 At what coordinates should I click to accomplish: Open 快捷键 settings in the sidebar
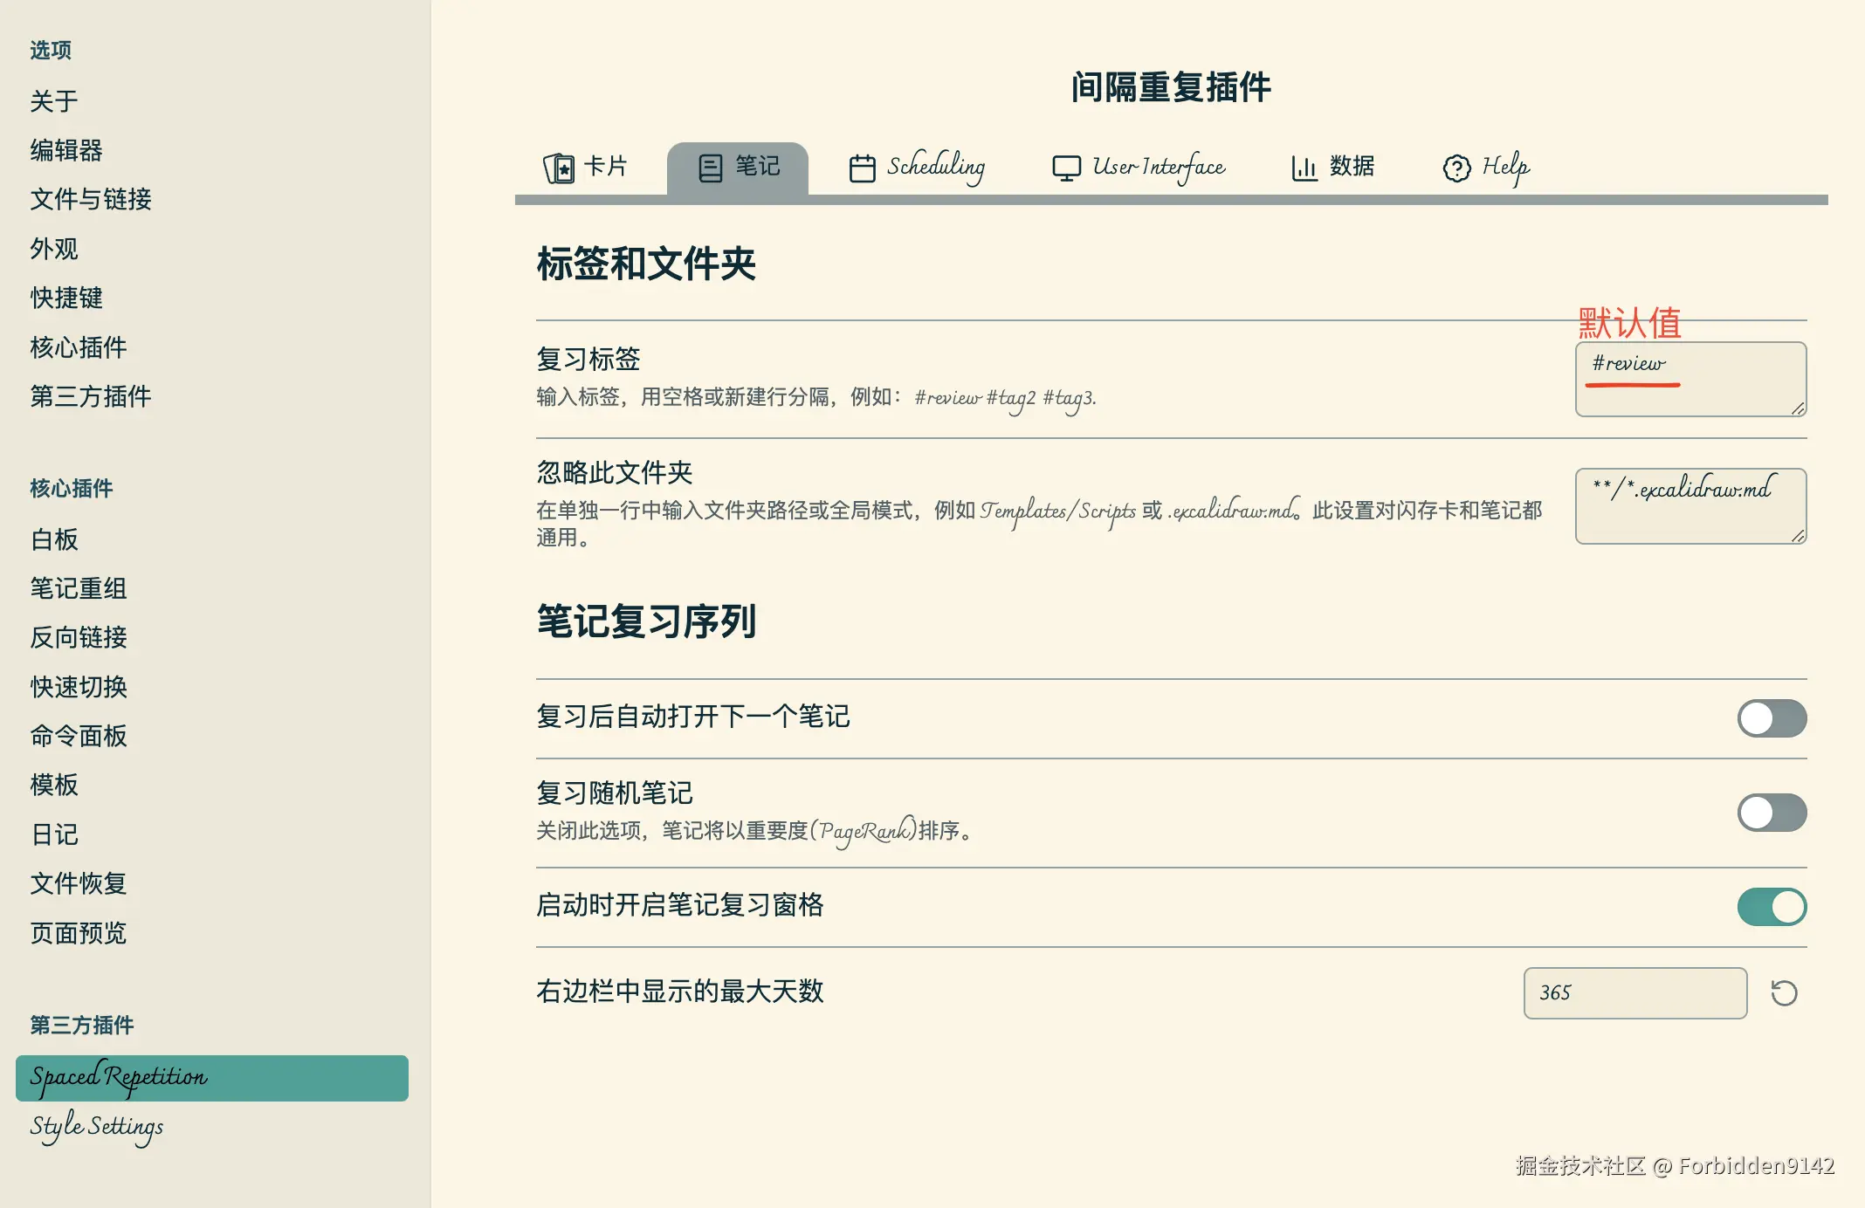(66, 298)
